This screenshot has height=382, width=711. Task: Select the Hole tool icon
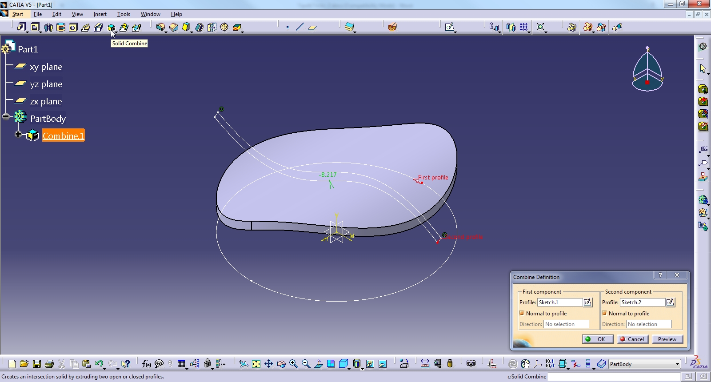pos(73,27)
